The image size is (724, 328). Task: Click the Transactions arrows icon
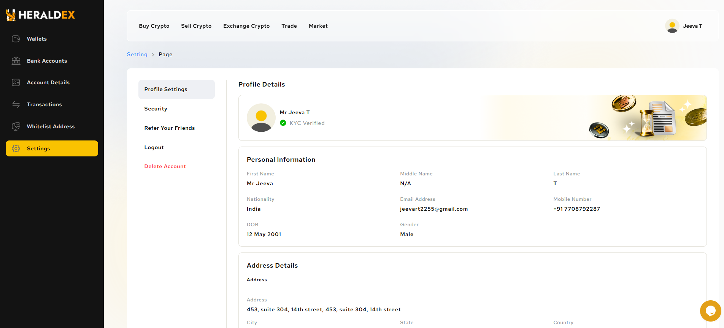coord(16,104)
